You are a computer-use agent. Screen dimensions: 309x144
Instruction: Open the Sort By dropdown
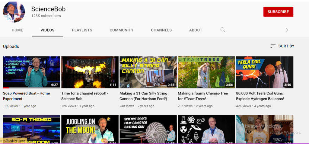[282, 46]
